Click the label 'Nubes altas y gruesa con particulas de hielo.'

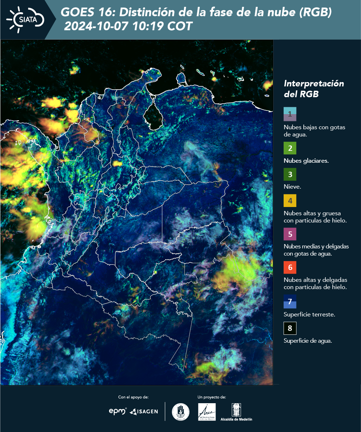pyautogui.click(x=315, y=217)
